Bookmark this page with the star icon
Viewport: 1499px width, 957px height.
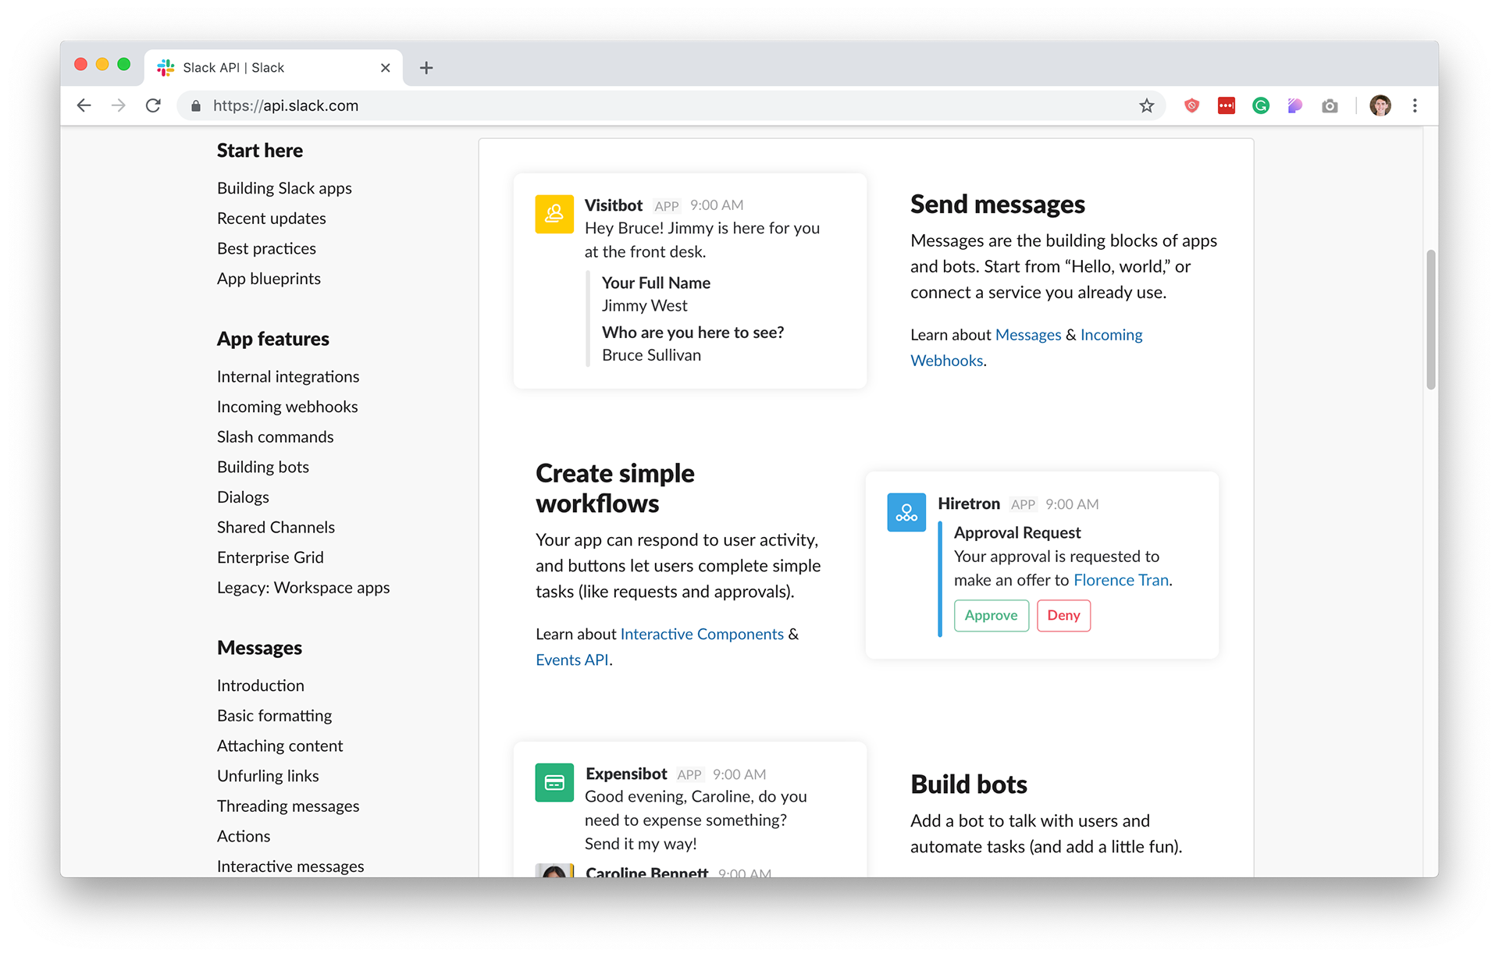point(1146,105)
